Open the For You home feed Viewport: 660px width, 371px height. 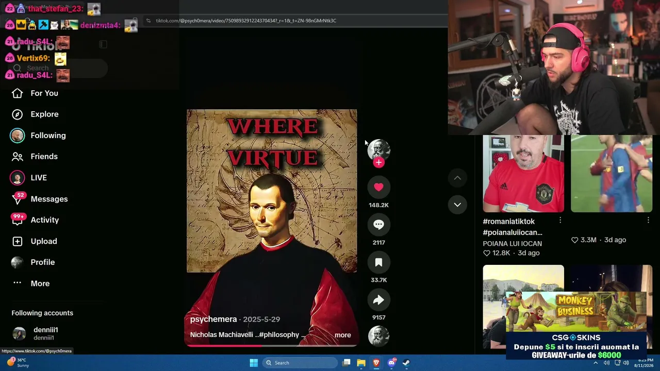(x=35, y=93)
